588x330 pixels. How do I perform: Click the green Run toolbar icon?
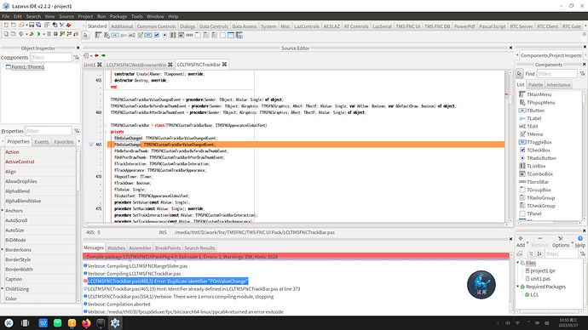pos(38,34)
